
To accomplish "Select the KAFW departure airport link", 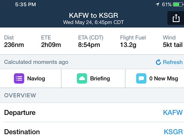I will [x=173, y=113].
